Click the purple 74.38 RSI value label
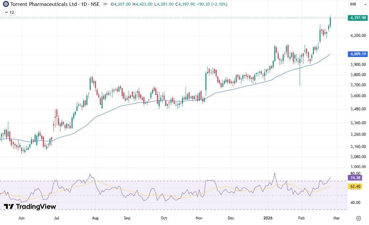The width and height of the screenshot is (369, 225). (355, 178)
